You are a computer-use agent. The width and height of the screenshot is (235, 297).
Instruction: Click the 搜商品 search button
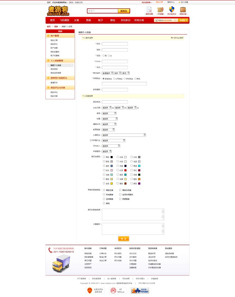point(124,11)
